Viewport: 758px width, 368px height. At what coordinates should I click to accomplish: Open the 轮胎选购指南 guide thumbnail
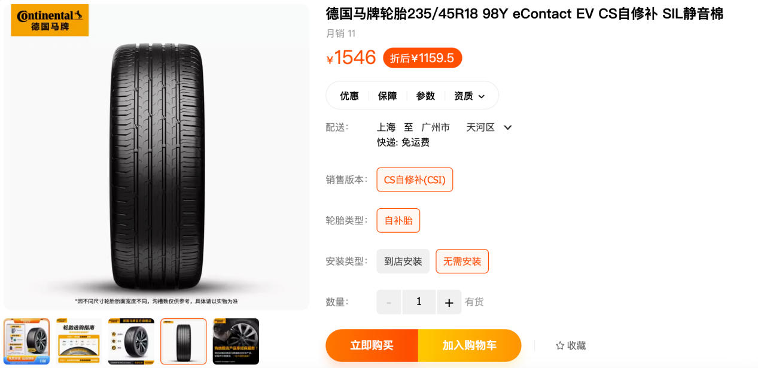pos(79,341)
